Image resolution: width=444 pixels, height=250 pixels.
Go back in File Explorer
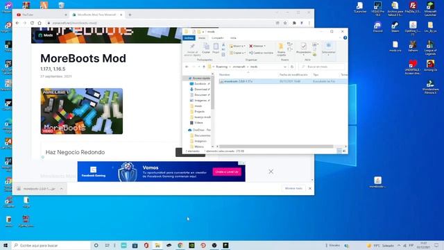[187, 67]
